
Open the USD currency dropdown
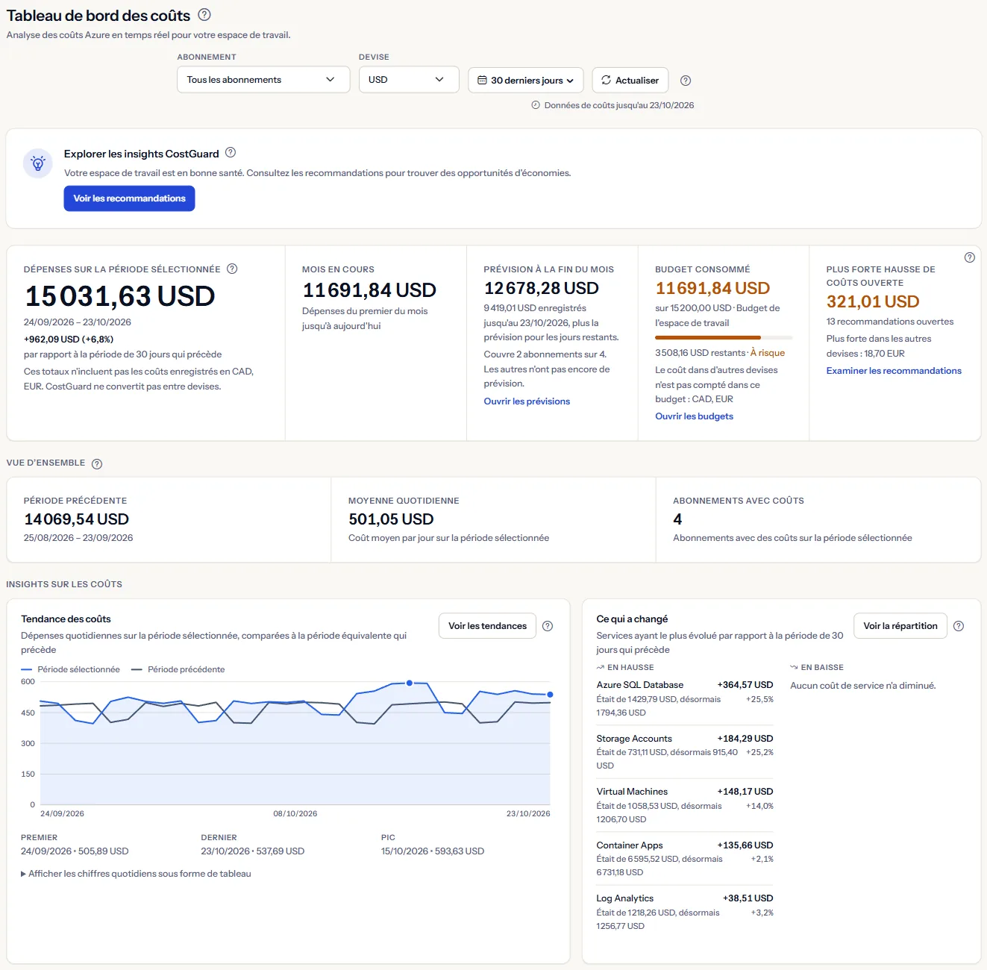pos(409,80)
